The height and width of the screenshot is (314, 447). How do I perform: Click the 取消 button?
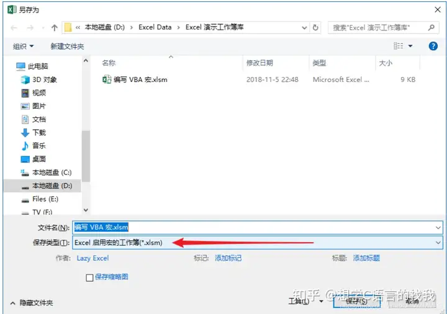(x=412, y=302)
